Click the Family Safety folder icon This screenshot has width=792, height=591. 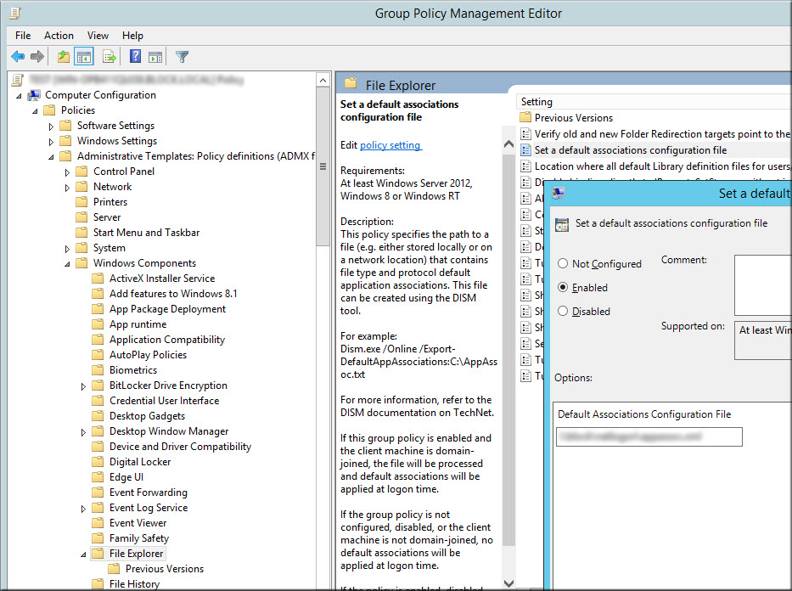pyautogui.click(x=98, y=538)
